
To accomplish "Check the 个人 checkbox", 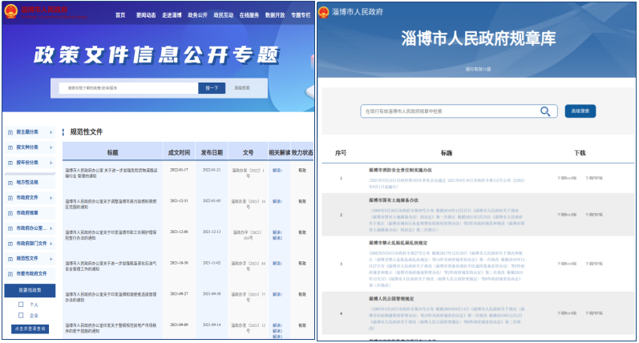I will [x=21, y=305].
